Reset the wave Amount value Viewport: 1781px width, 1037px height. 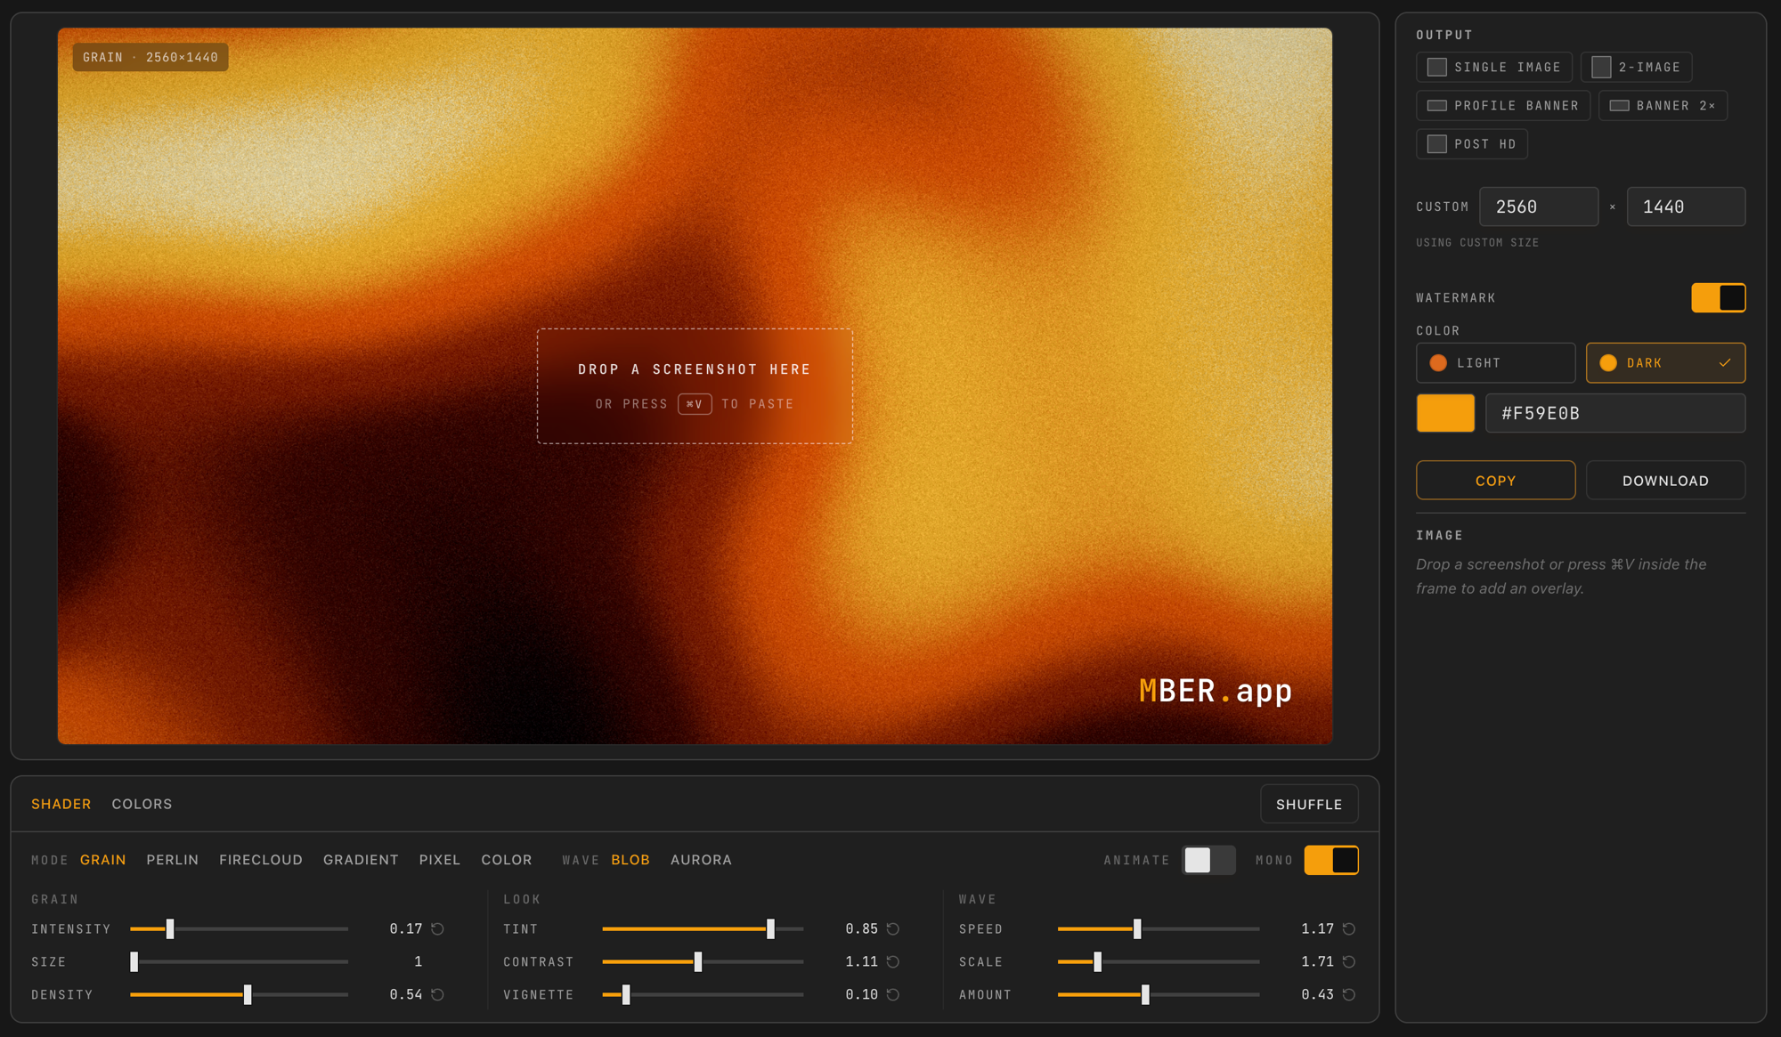(1349, 994)
